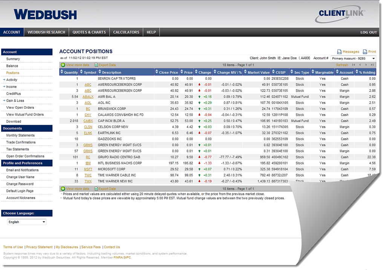
Task: Click the Messages envelope icon
Action: tap(339, 52)
